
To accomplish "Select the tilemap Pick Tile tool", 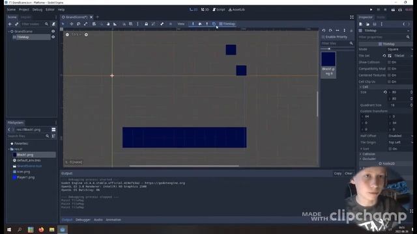I will pyautogui.click(x=207, y=24).
